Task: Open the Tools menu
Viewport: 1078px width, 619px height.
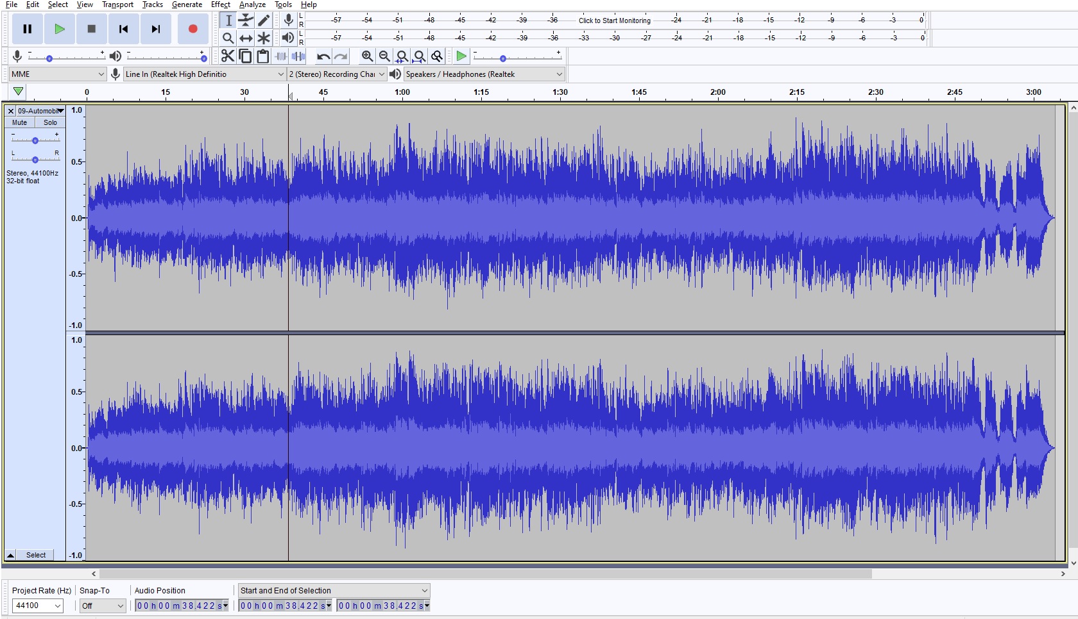Action: 283,4
